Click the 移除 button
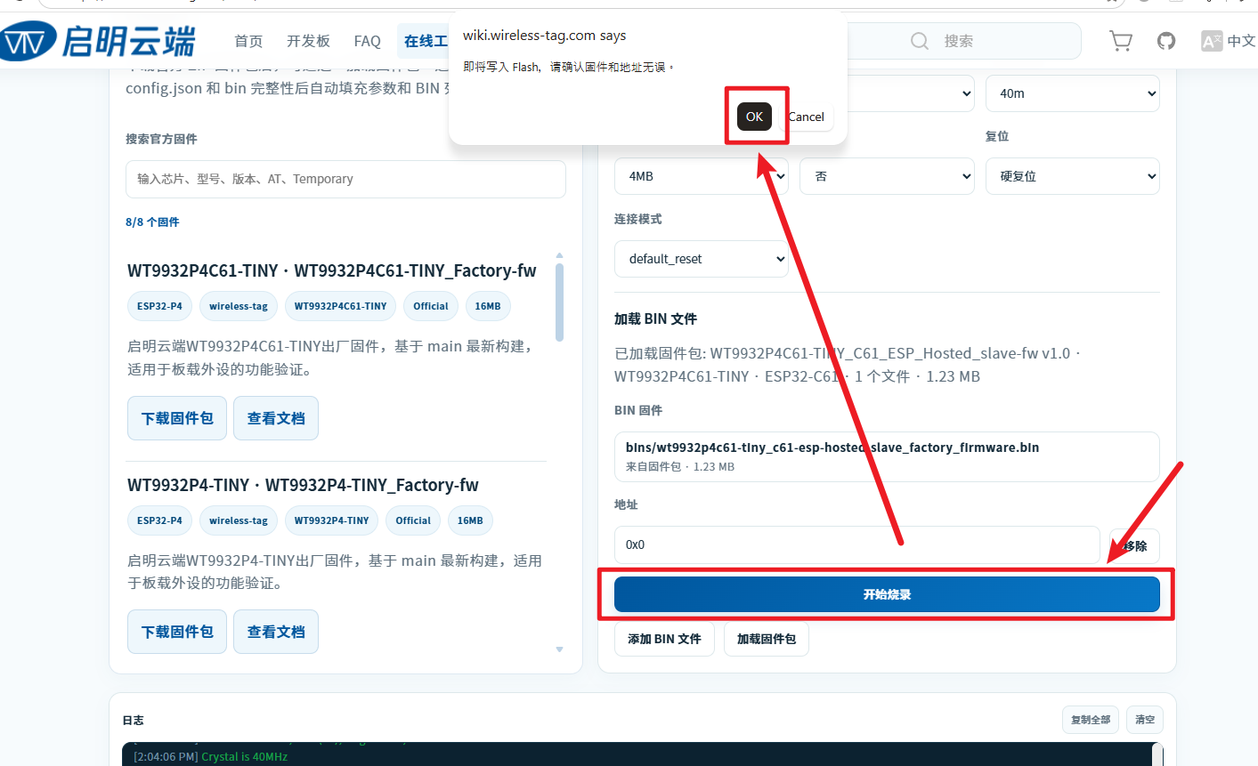 click(1134, 545)
